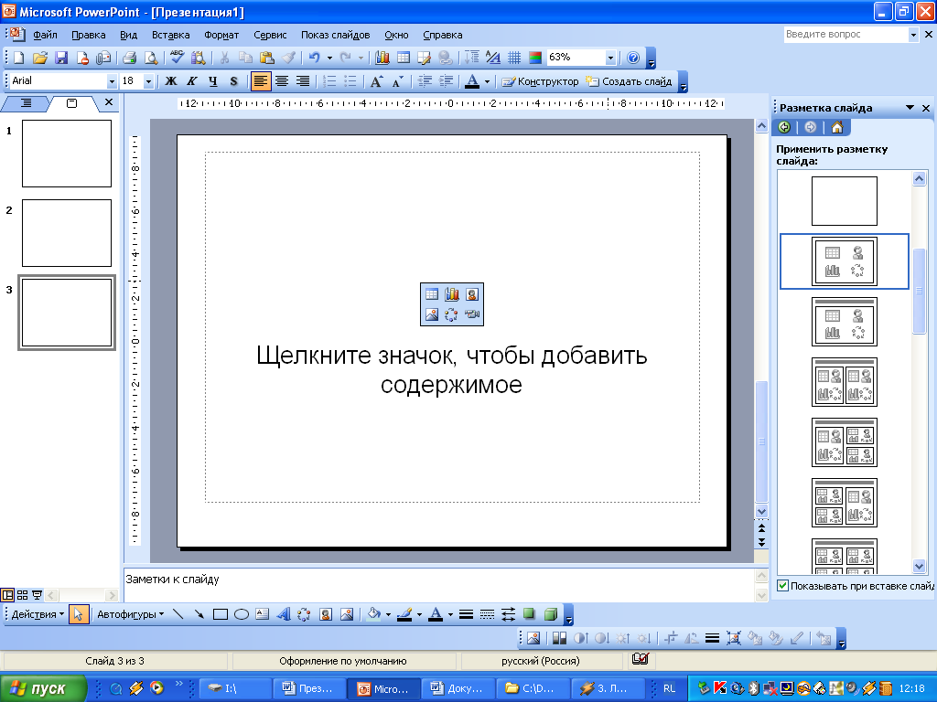The width and height of the screenshot is (937, 702).
Task: Open the Файл menu
Action: [x=45, y=36]
